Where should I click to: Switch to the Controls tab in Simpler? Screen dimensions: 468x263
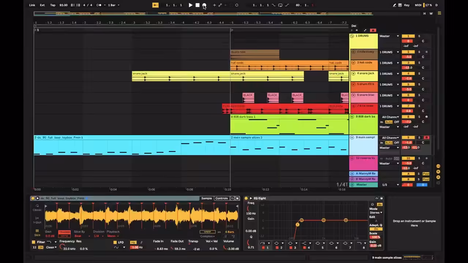[x=222, y=198]
